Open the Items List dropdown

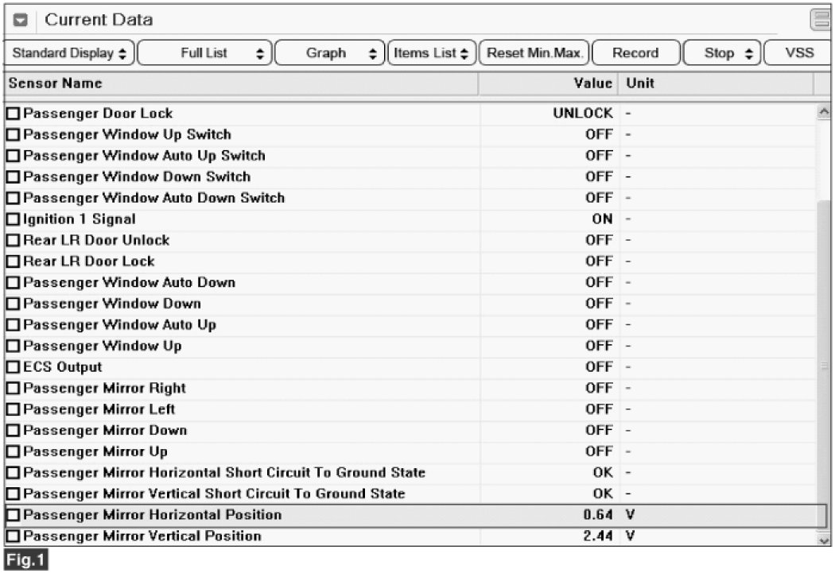click(432, 53)
